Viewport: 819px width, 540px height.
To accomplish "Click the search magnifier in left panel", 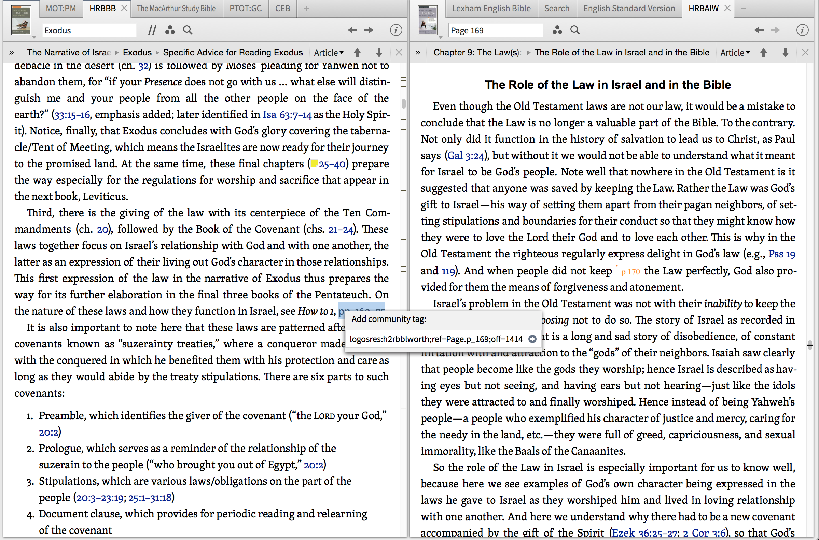I will click(x=188, y=30).
